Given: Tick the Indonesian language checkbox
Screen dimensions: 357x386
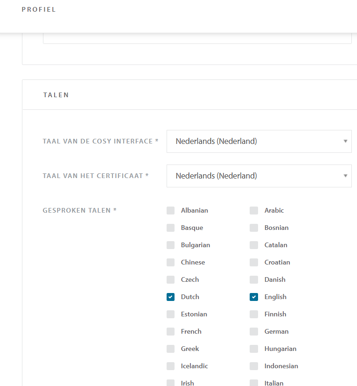Looking at the screenshot, I should click(x=254, y=366).
